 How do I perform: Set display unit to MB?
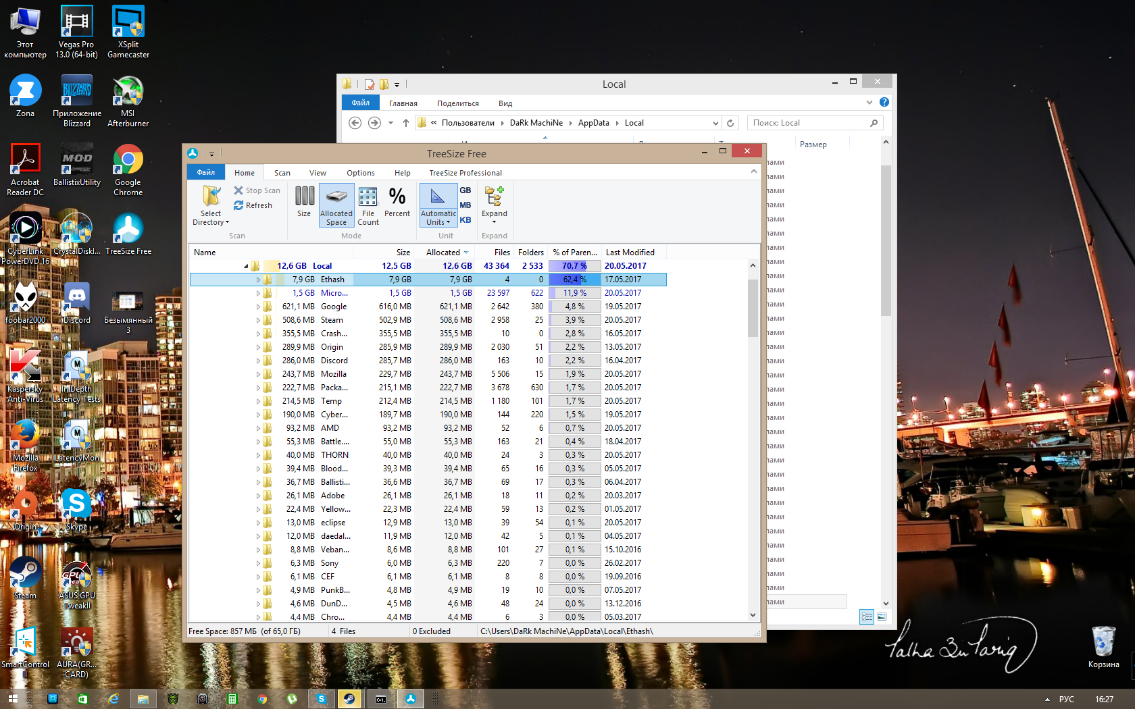tap(465, 205)
